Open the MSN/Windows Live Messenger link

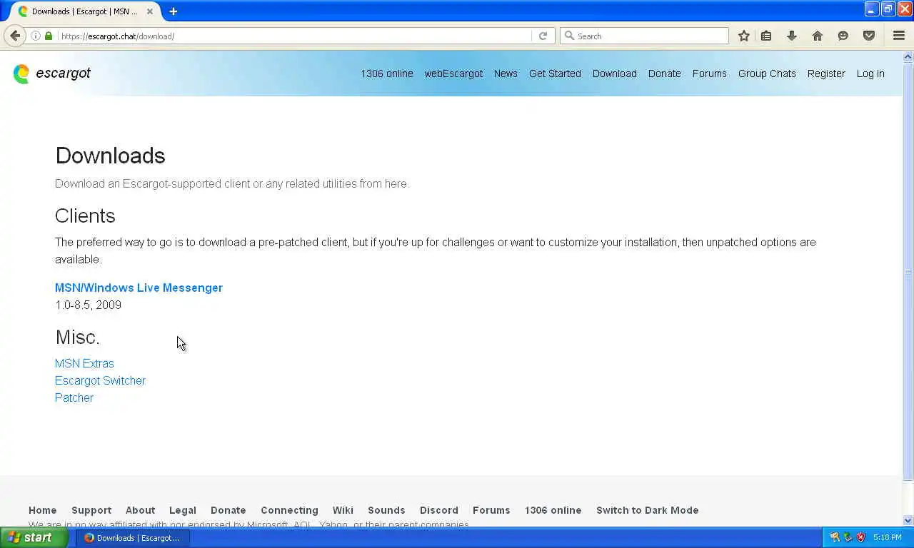(x=139, y=288)
